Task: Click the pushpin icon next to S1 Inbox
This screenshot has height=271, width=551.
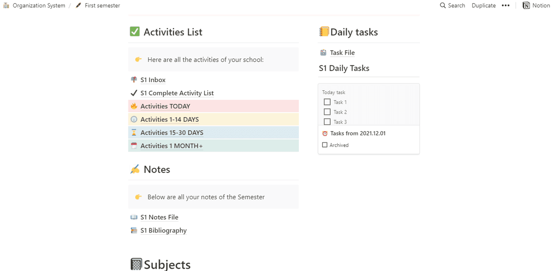Action: (133, 79)
